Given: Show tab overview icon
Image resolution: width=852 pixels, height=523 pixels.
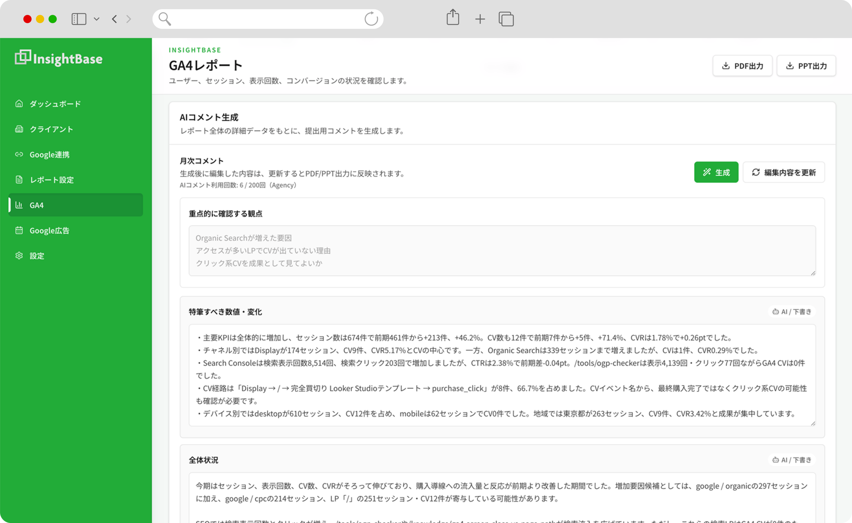Looking at the screenshot, I should coord(506,19).
